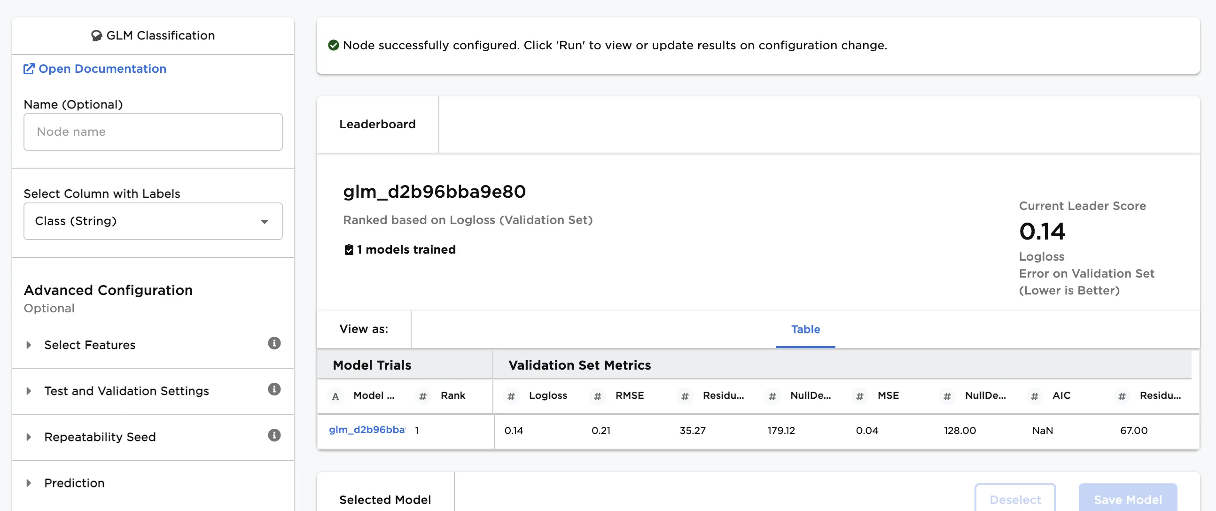Click the Model column header
The width and height of the screenshot is (1216, 511).
click(374, 396)
